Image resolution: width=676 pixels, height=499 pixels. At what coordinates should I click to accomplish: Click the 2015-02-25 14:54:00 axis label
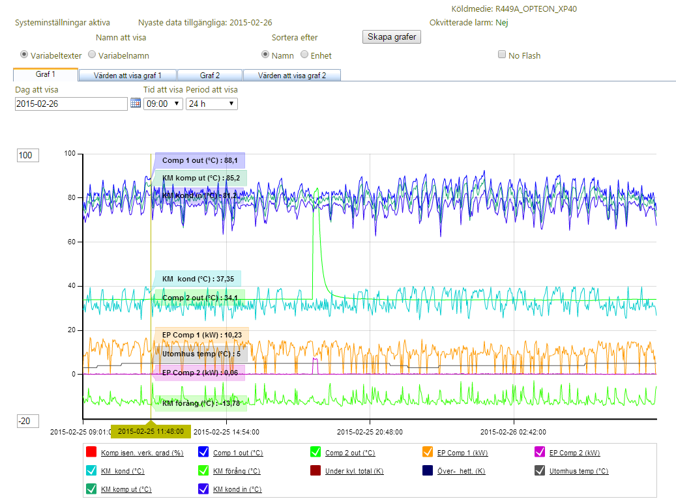pos(226,432)
